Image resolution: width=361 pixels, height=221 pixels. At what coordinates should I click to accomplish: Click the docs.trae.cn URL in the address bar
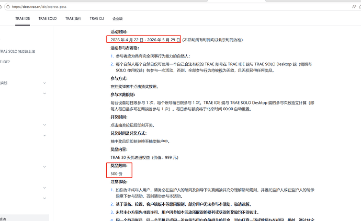pyautogui.click(x=39, y=7)
